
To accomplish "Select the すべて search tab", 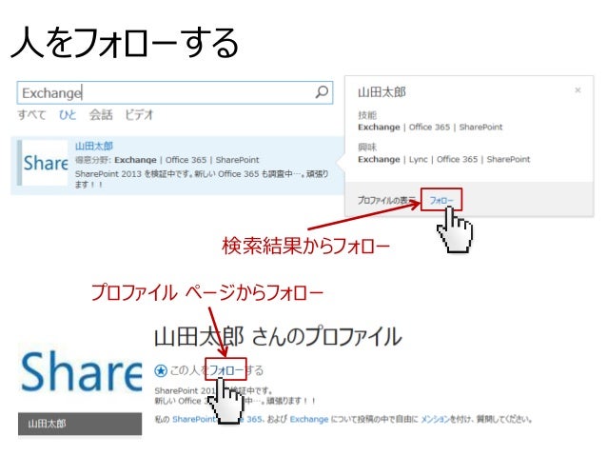I will (x=31, y=115).
